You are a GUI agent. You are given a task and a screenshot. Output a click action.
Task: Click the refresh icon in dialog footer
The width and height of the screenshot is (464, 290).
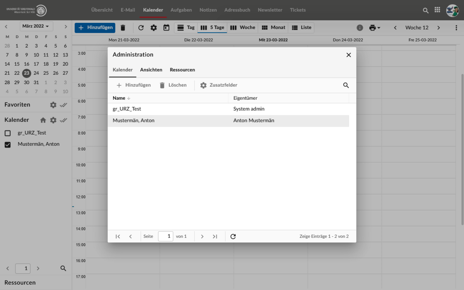(233, 236)
